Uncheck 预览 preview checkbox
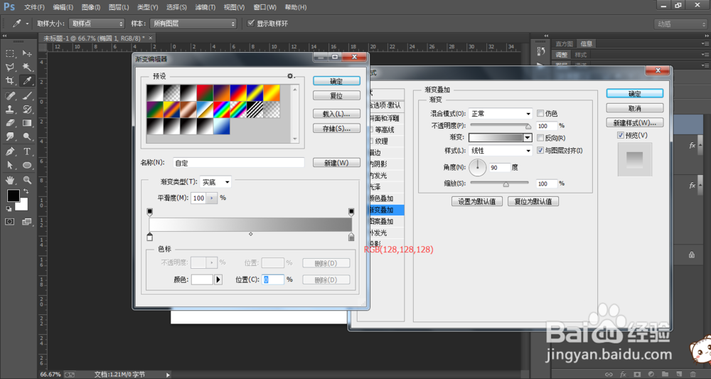This screenshot has width=711, height=379. [x=620, y=135]
